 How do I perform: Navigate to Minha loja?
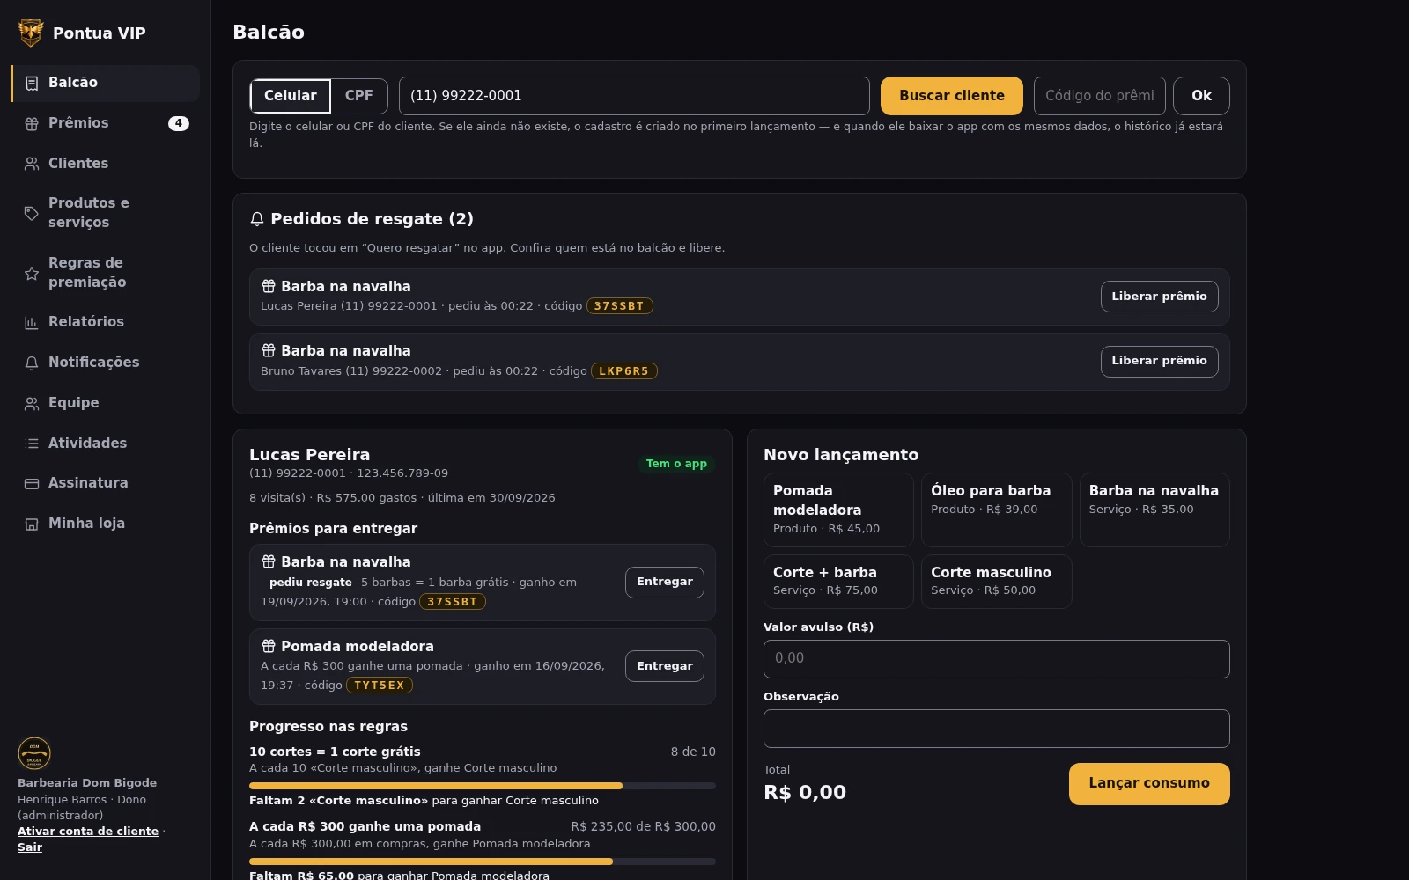[106, 524]
